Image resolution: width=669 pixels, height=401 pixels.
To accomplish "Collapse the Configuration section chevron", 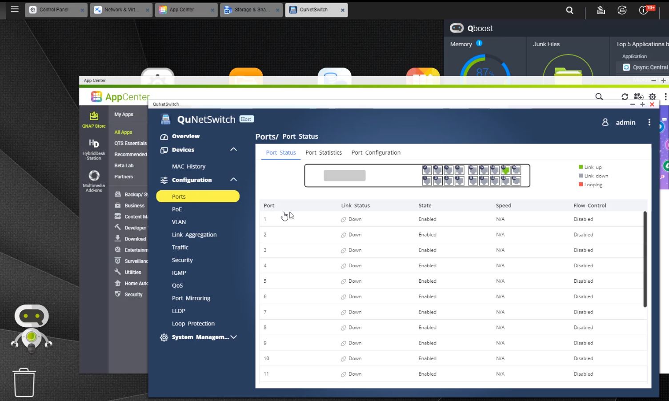I will point(233,180).
